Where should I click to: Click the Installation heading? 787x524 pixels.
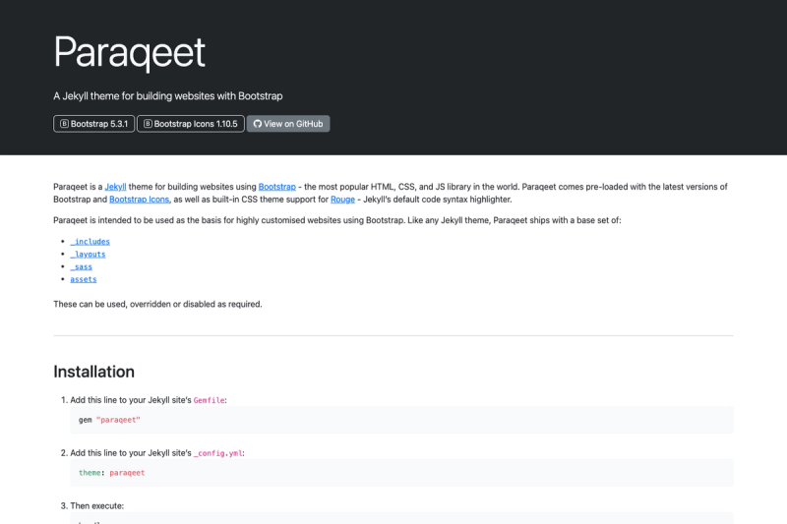pos(93,372)
